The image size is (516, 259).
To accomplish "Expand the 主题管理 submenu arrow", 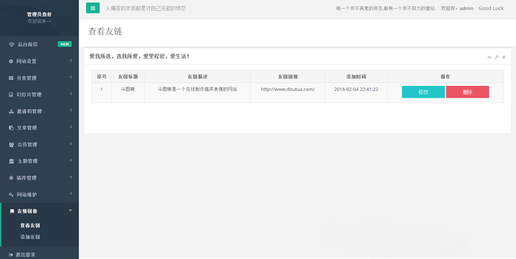I will [71, 160].
